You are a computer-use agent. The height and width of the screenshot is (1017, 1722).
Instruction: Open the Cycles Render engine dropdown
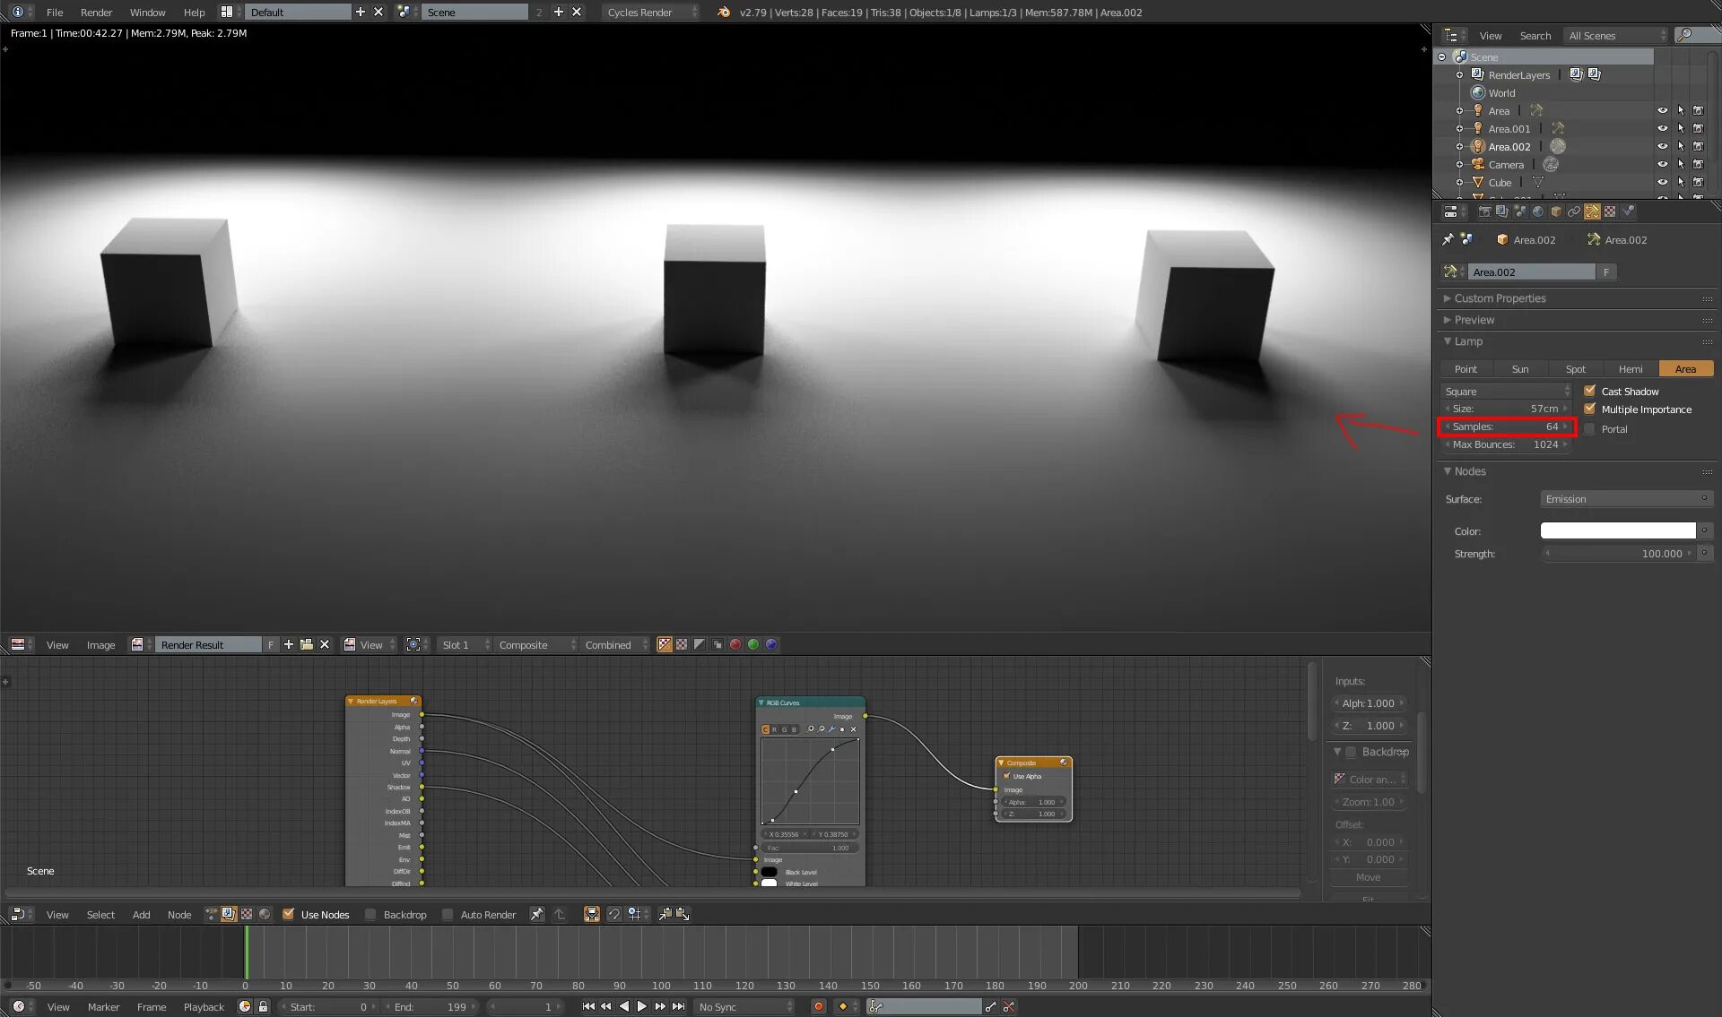[x=650, y=13]
